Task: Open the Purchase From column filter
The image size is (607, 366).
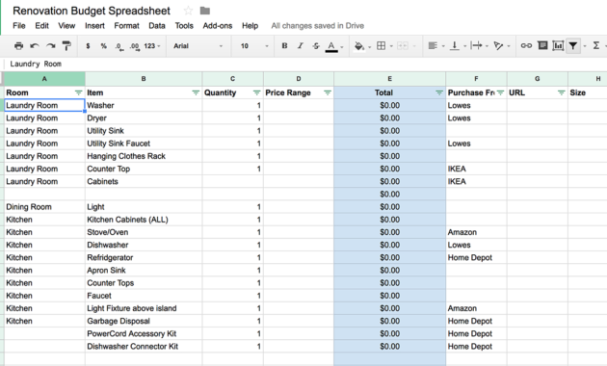Action: (x=501, y=92)
